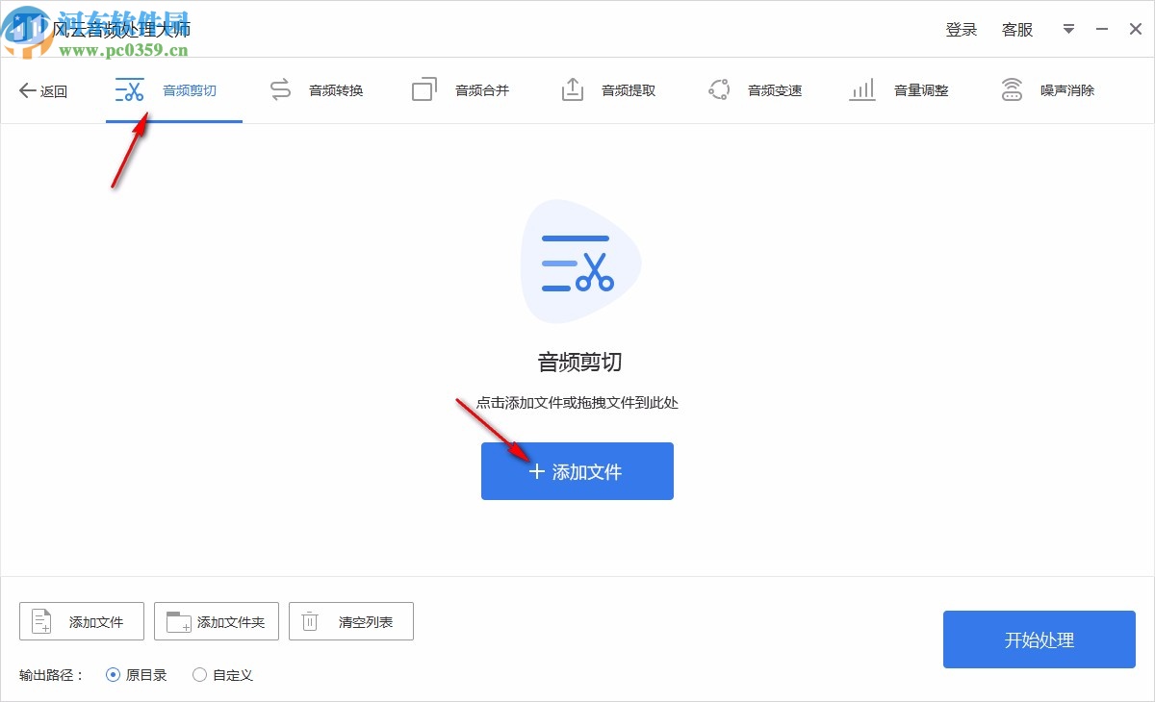Select the 原目录 output path option
The image size is (1155, 702).
(x=113, y=675)
